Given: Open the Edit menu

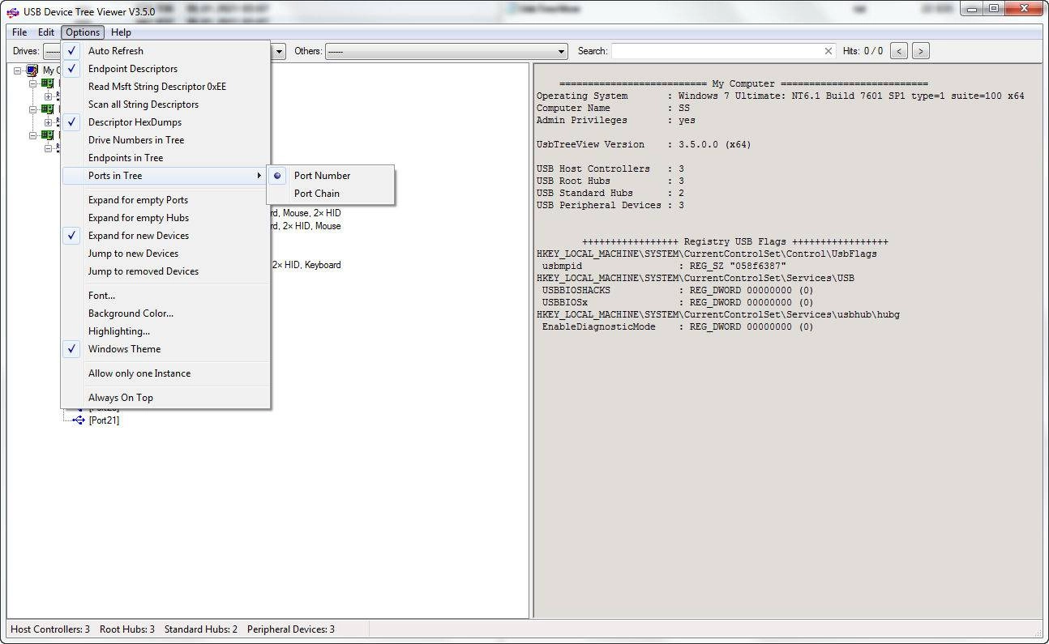Looking at the screenshot, I should [46, 32].
